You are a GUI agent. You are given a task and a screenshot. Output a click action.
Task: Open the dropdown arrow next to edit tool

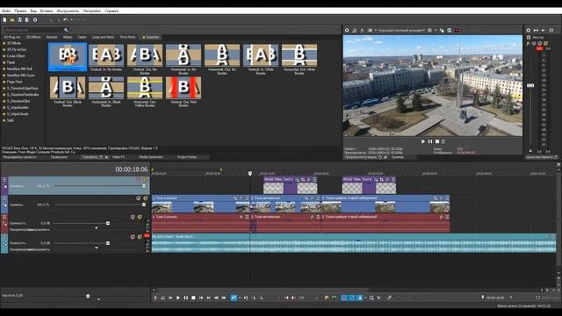tap(240, 298)
